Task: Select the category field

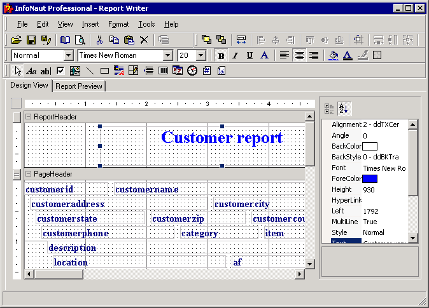Action: [x=219, y=234]
